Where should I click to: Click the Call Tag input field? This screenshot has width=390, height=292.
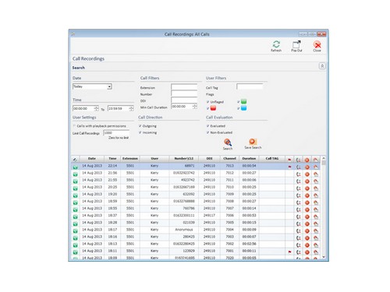tap(250, 86)
